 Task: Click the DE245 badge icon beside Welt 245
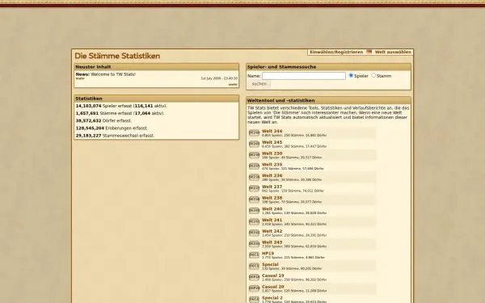[x=255, y=144]
